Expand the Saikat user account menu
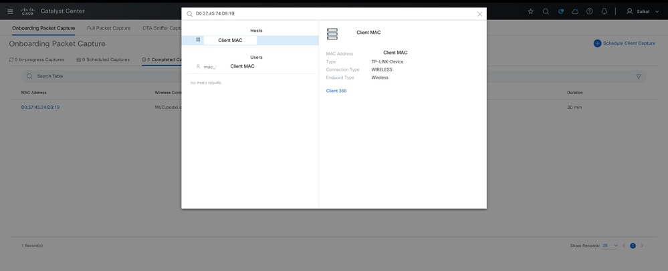Viewport: 668px width, 271px height. pyautogui.click(x=643, y=11)
